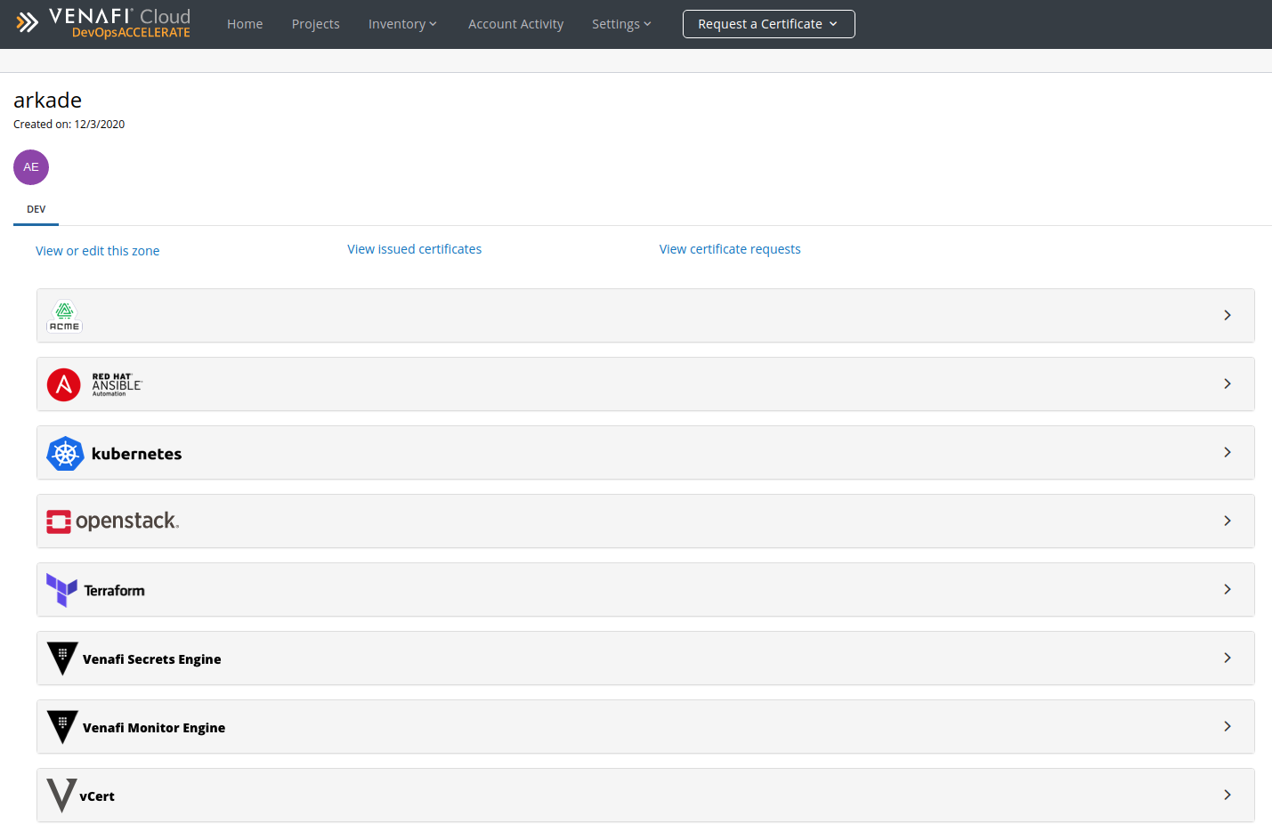Expand the Terraform row chevron
1272x840 pixels.
click(x=1227, y=589)
